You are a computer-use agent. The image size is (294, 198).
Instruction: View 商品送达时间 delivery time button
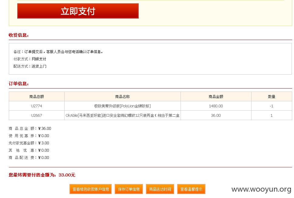point(160,189)
